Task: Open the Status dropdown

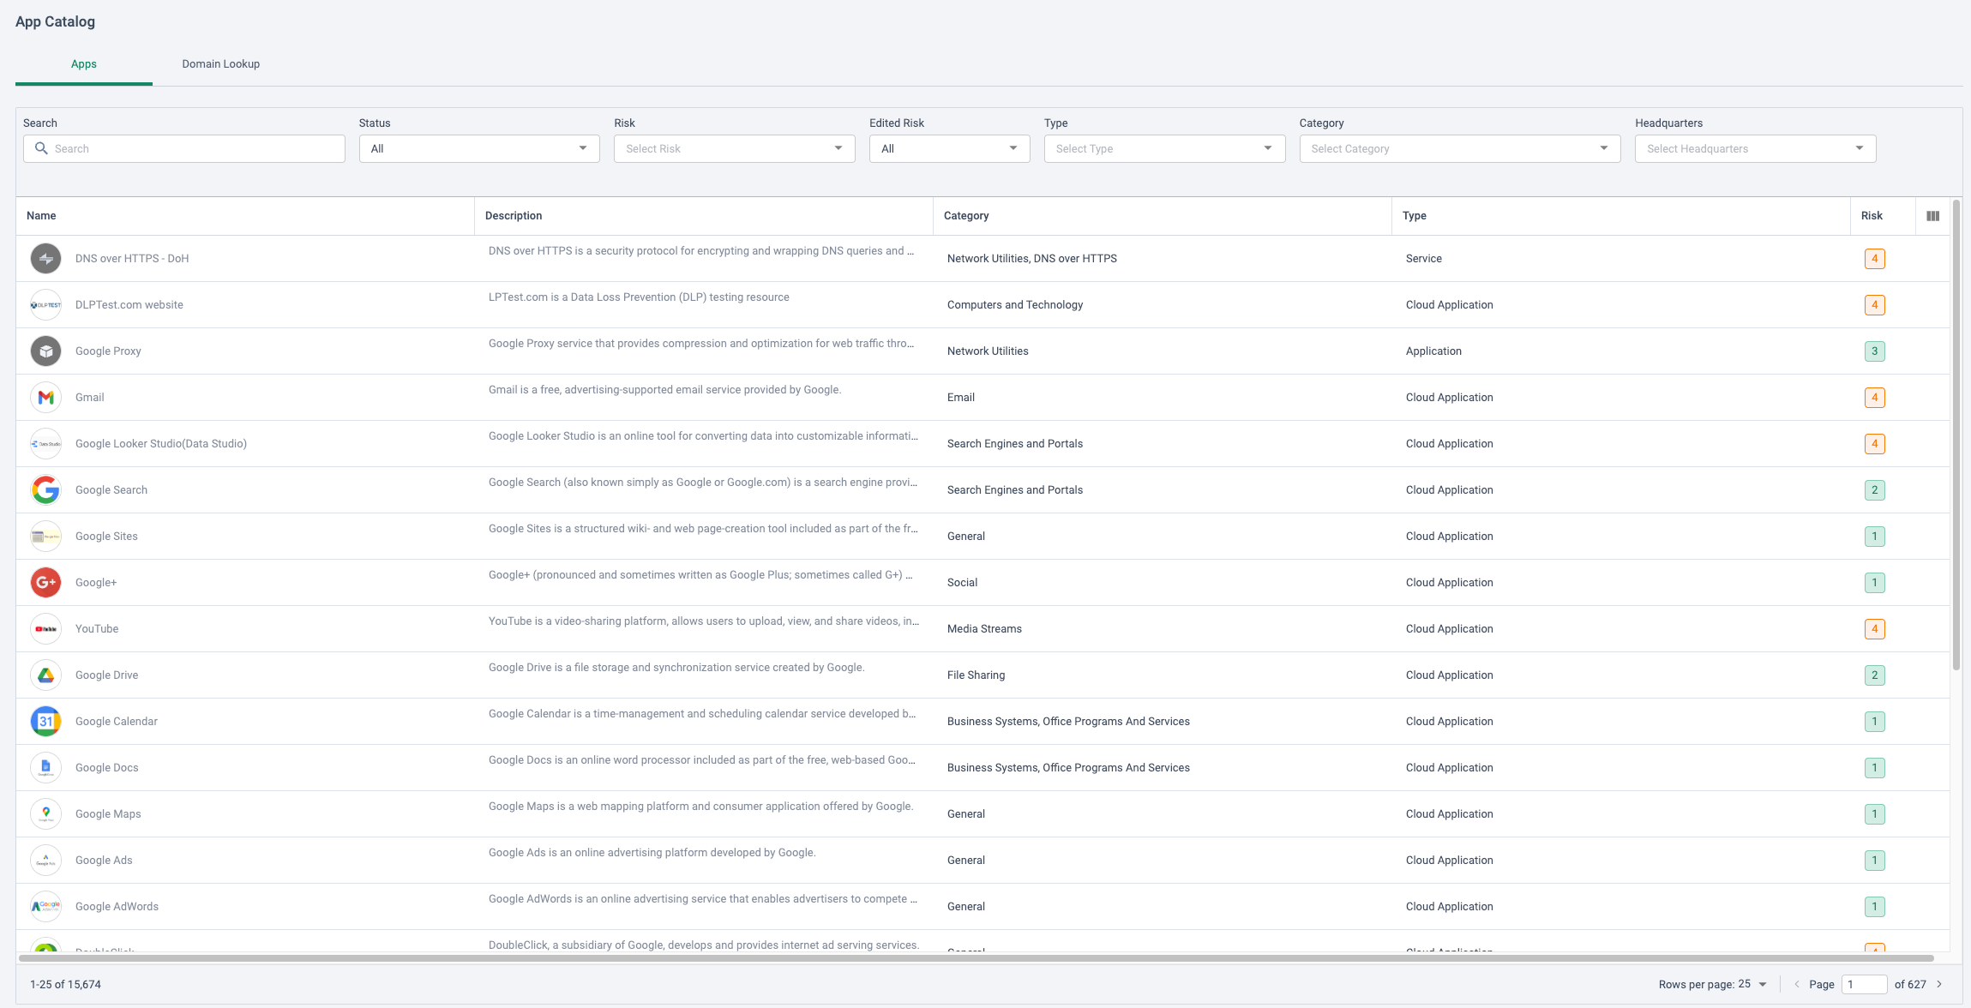Action: 479,148
